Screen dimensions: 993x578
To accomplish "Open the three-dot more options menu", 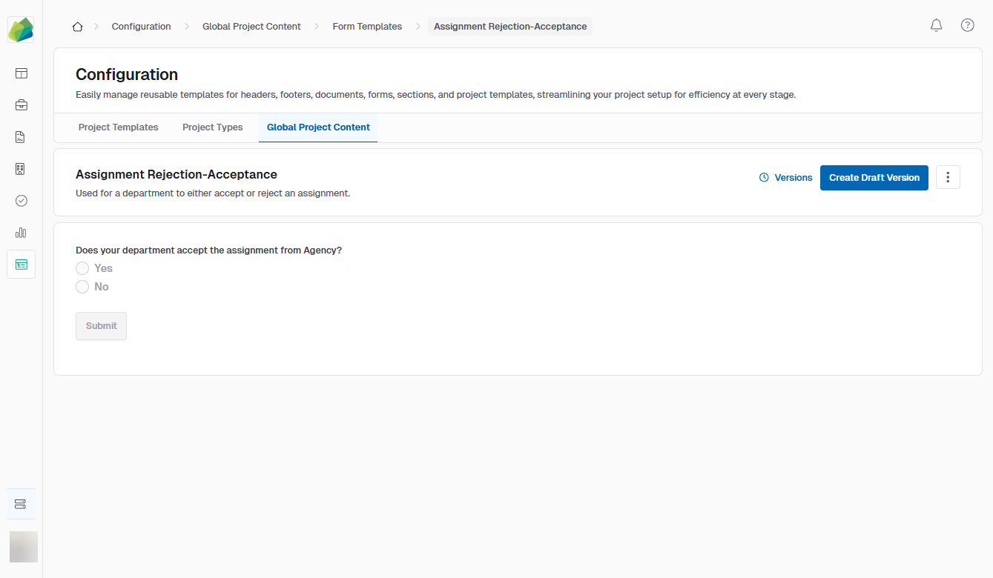I will click(948, 178).
